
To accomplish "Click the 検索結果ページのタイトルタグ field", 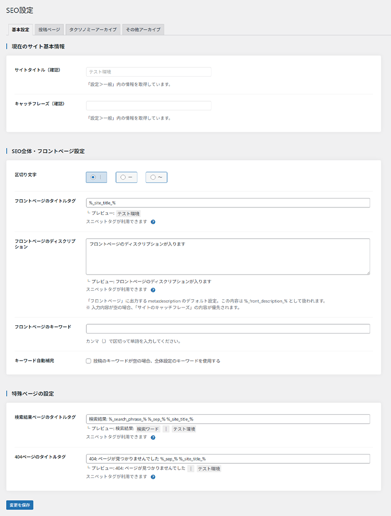I will tap(228, 419).
